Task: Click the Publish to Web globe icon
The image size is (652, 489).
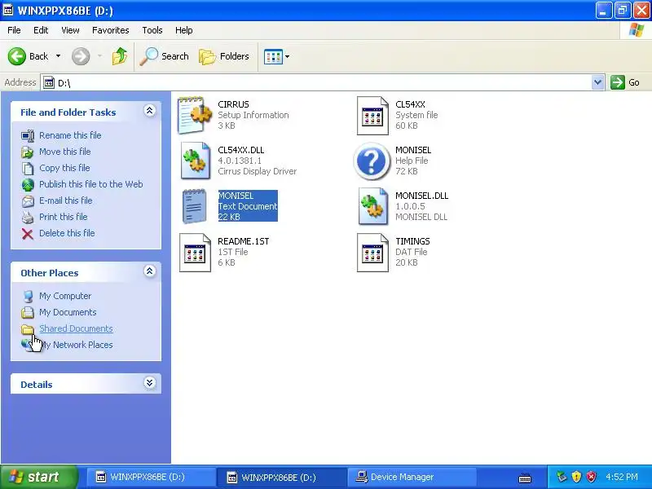Action: point(28,185)
